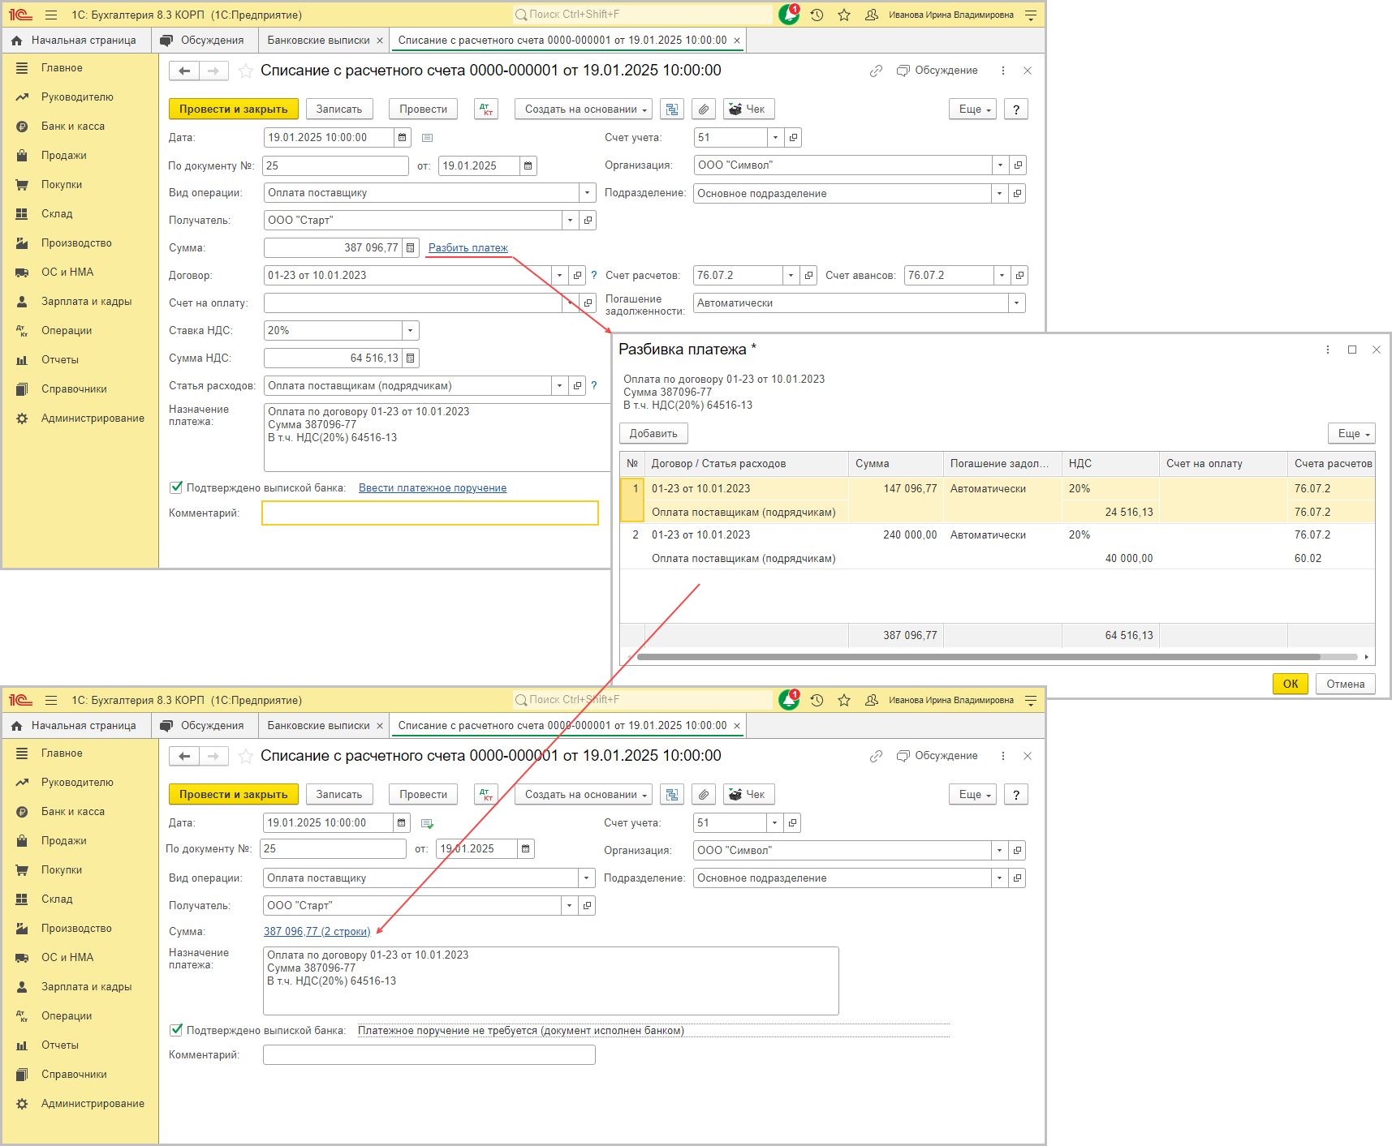Click search field in top window header
Screen dimensions: 1392x1146
pyautogui.click(x=642, y=15)
